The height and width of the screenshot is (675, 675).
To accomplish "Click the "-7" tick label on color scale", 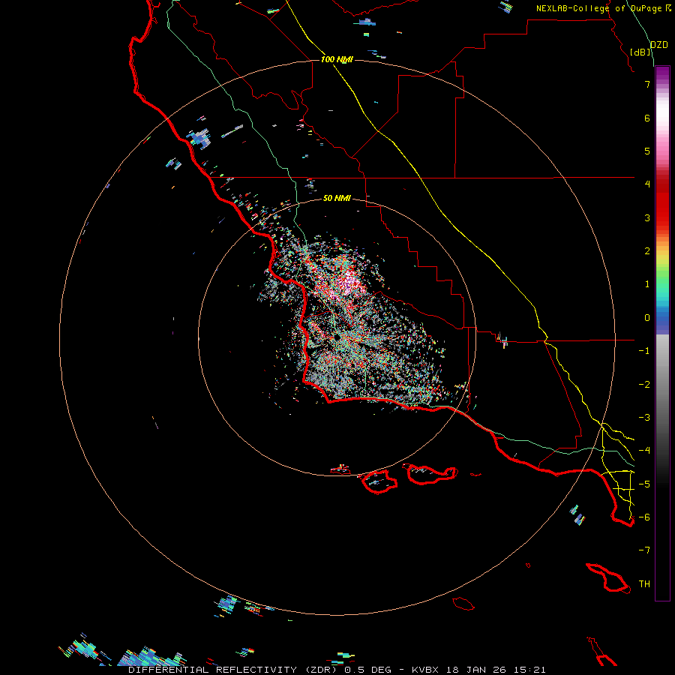I will (644, 550).
